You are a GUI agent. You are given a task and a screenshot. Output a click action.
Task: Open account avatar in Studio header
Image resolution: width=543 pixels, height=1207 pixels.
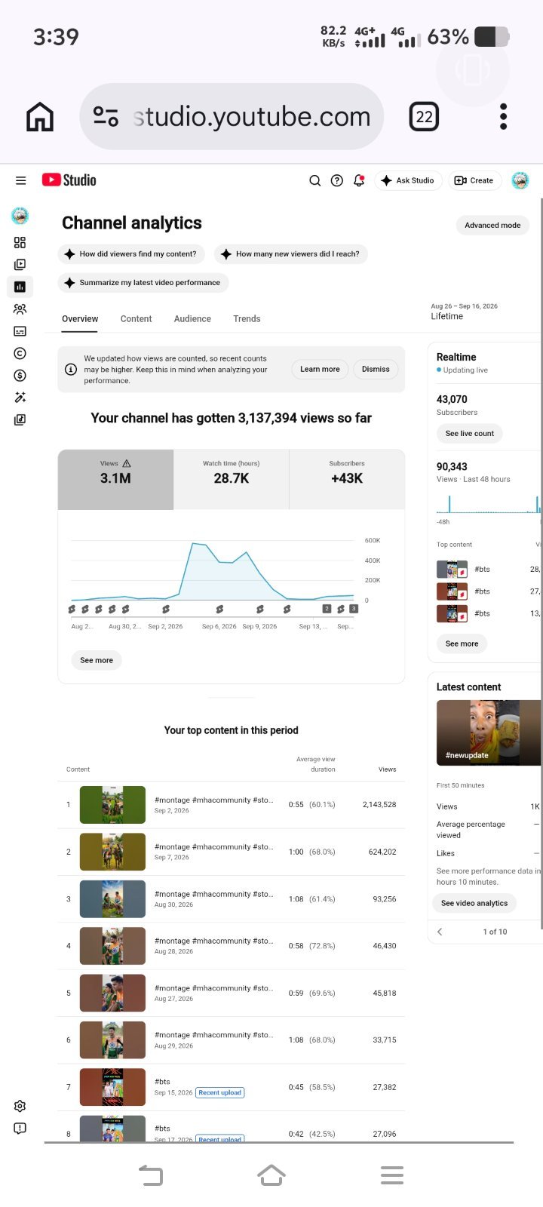click(x=520, y=180)
